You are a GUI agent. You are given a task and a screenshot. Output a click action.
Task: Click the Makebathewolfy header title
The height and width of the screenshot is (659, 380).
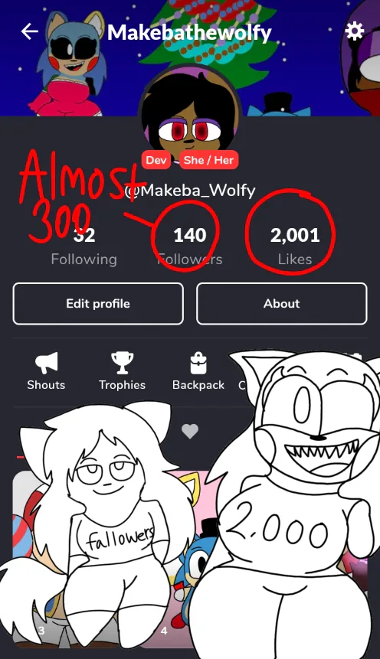click(189, 32)
